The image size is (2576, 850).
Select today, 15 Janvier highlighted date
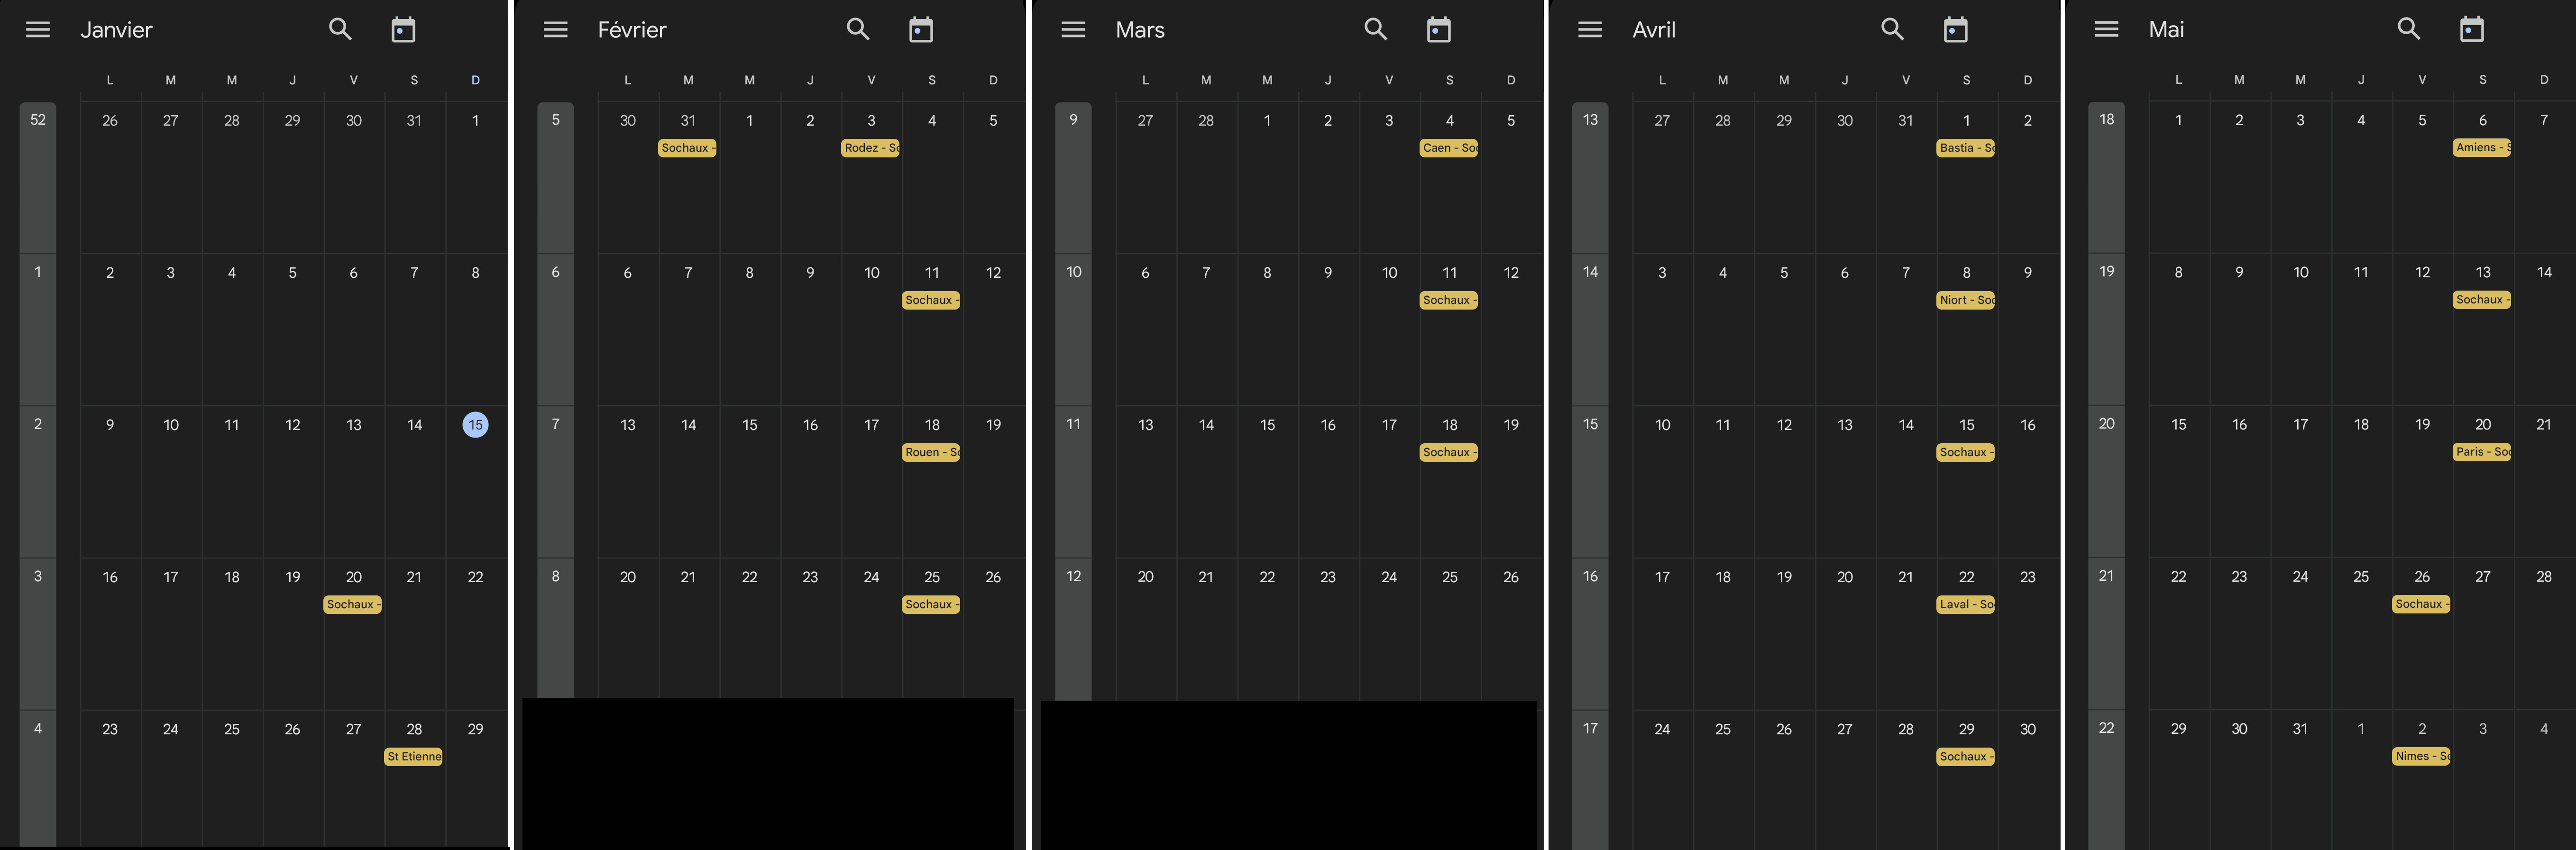[475, 425]
